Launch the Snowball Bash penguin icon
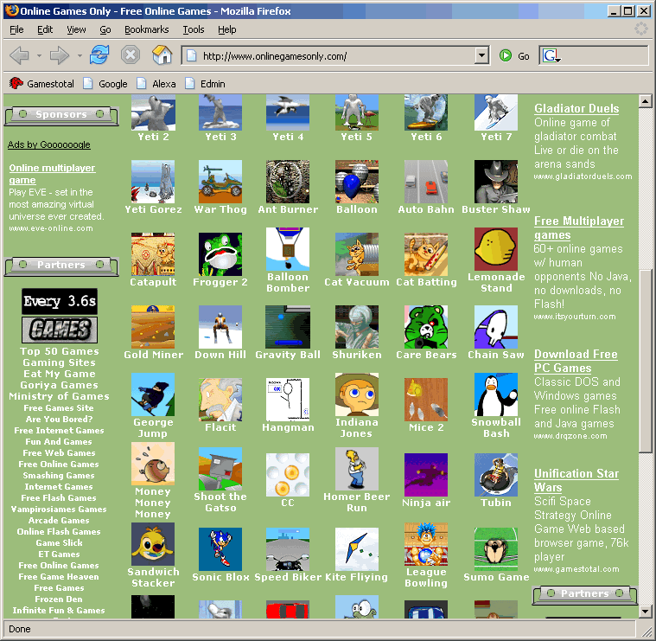This screenshot has width=656, height=641. pos(496,395)
